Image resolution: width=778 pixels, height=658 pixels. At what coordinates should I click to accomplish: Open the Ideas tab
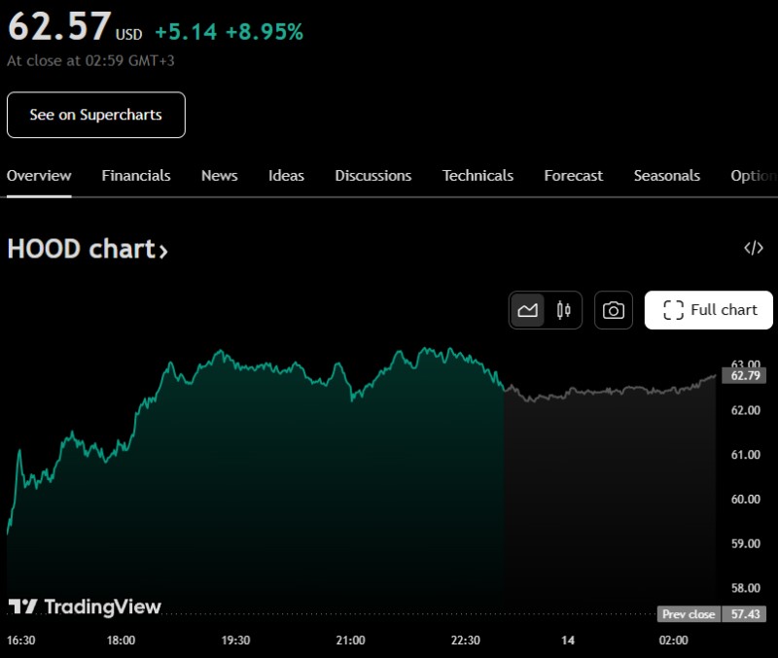[286, 176]
